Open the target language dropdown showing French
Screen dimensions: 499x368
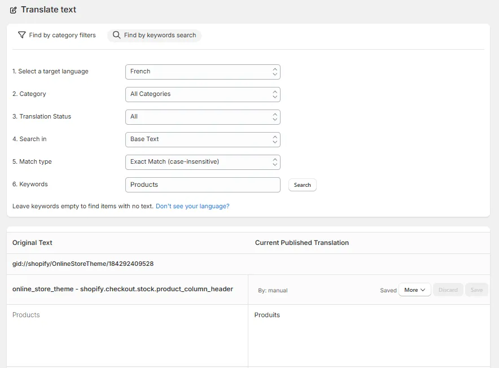(x=203, y=72)
